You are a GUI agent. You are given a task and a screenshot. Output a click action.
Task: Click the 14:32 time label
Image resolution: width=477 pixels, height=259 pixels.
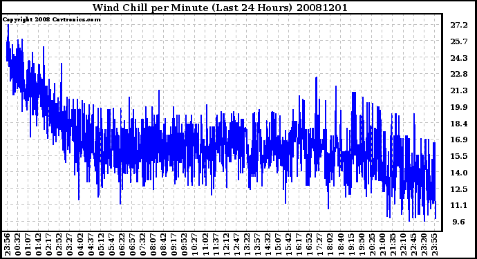pyautogui.click(x=268, y=244)
